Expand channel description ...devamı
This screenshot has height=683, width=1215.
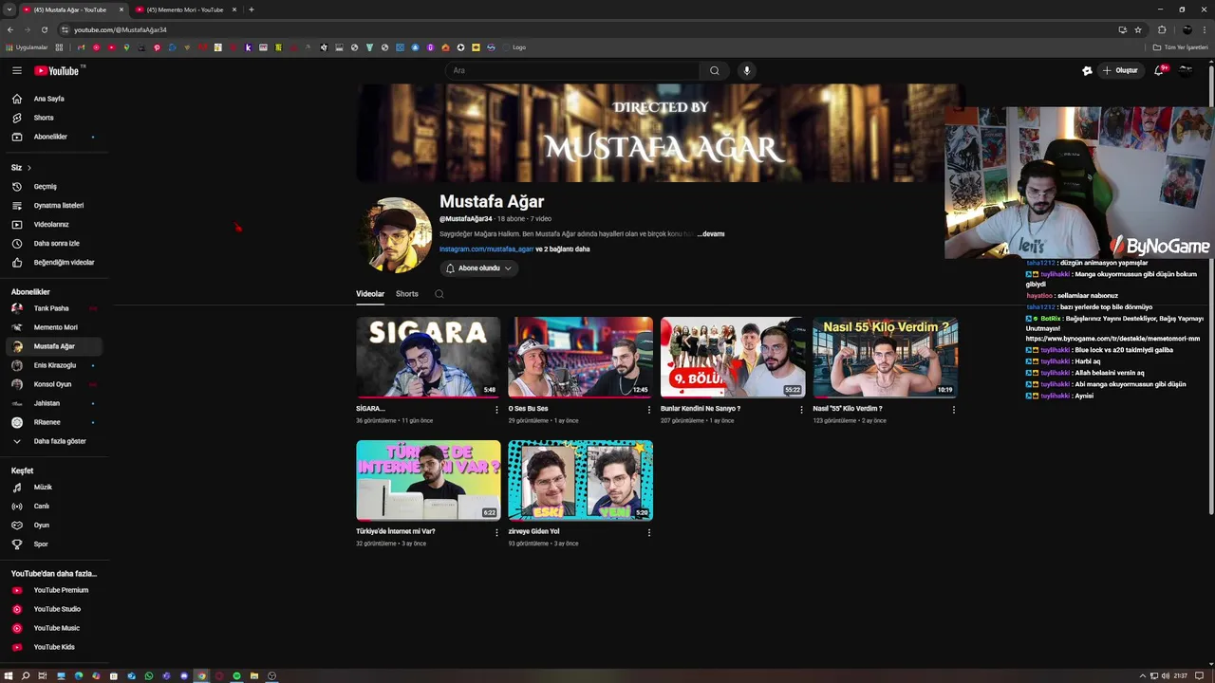click(x=711, y=234)
